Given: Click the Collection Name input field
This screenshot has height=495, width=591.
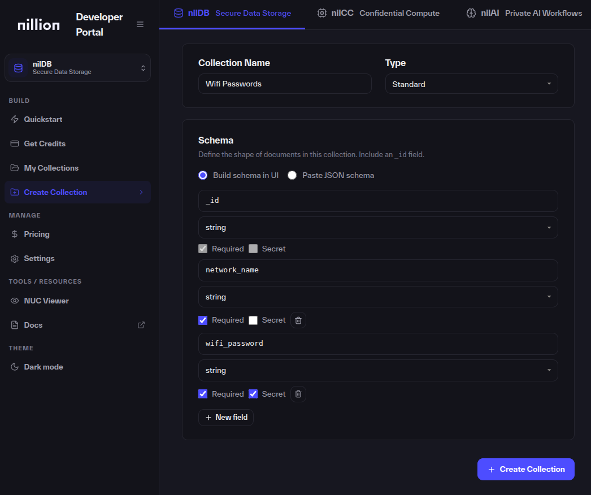Looking at the screenshot, I should (285, 84).
